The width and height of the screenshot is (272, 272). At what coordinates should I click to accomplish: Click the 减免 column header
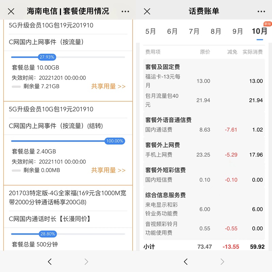click(x=232, y=52)
